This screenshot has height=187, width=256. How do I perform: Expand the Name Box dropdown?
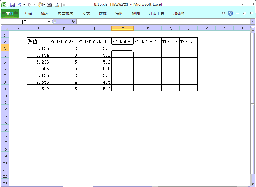coord(49,22)
